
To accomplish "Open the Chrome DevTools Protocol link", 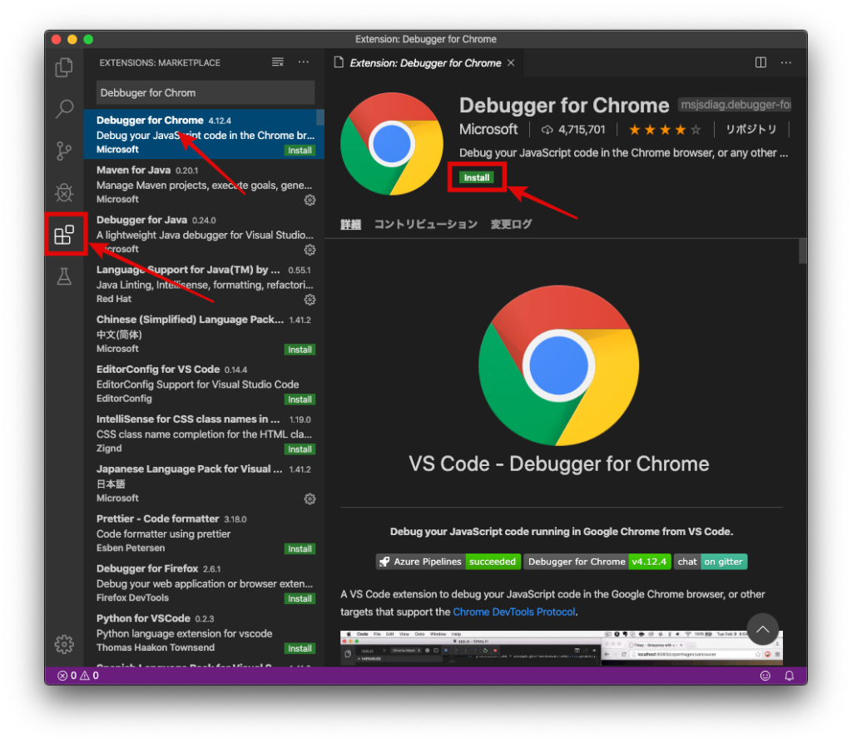I will (x=515, y=611).
